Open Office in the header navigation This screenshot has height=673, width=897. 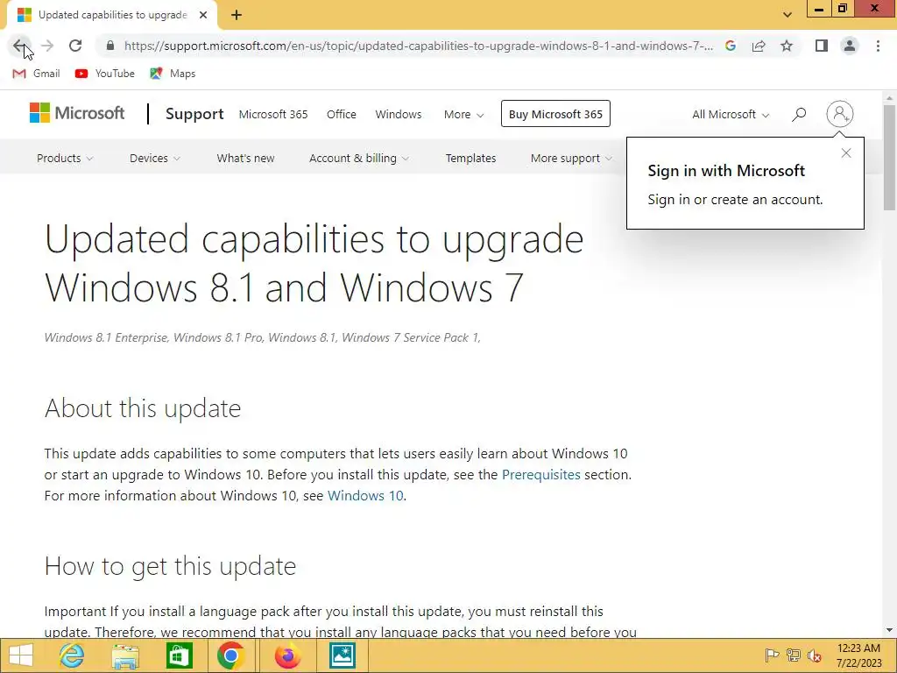[342, 115]
